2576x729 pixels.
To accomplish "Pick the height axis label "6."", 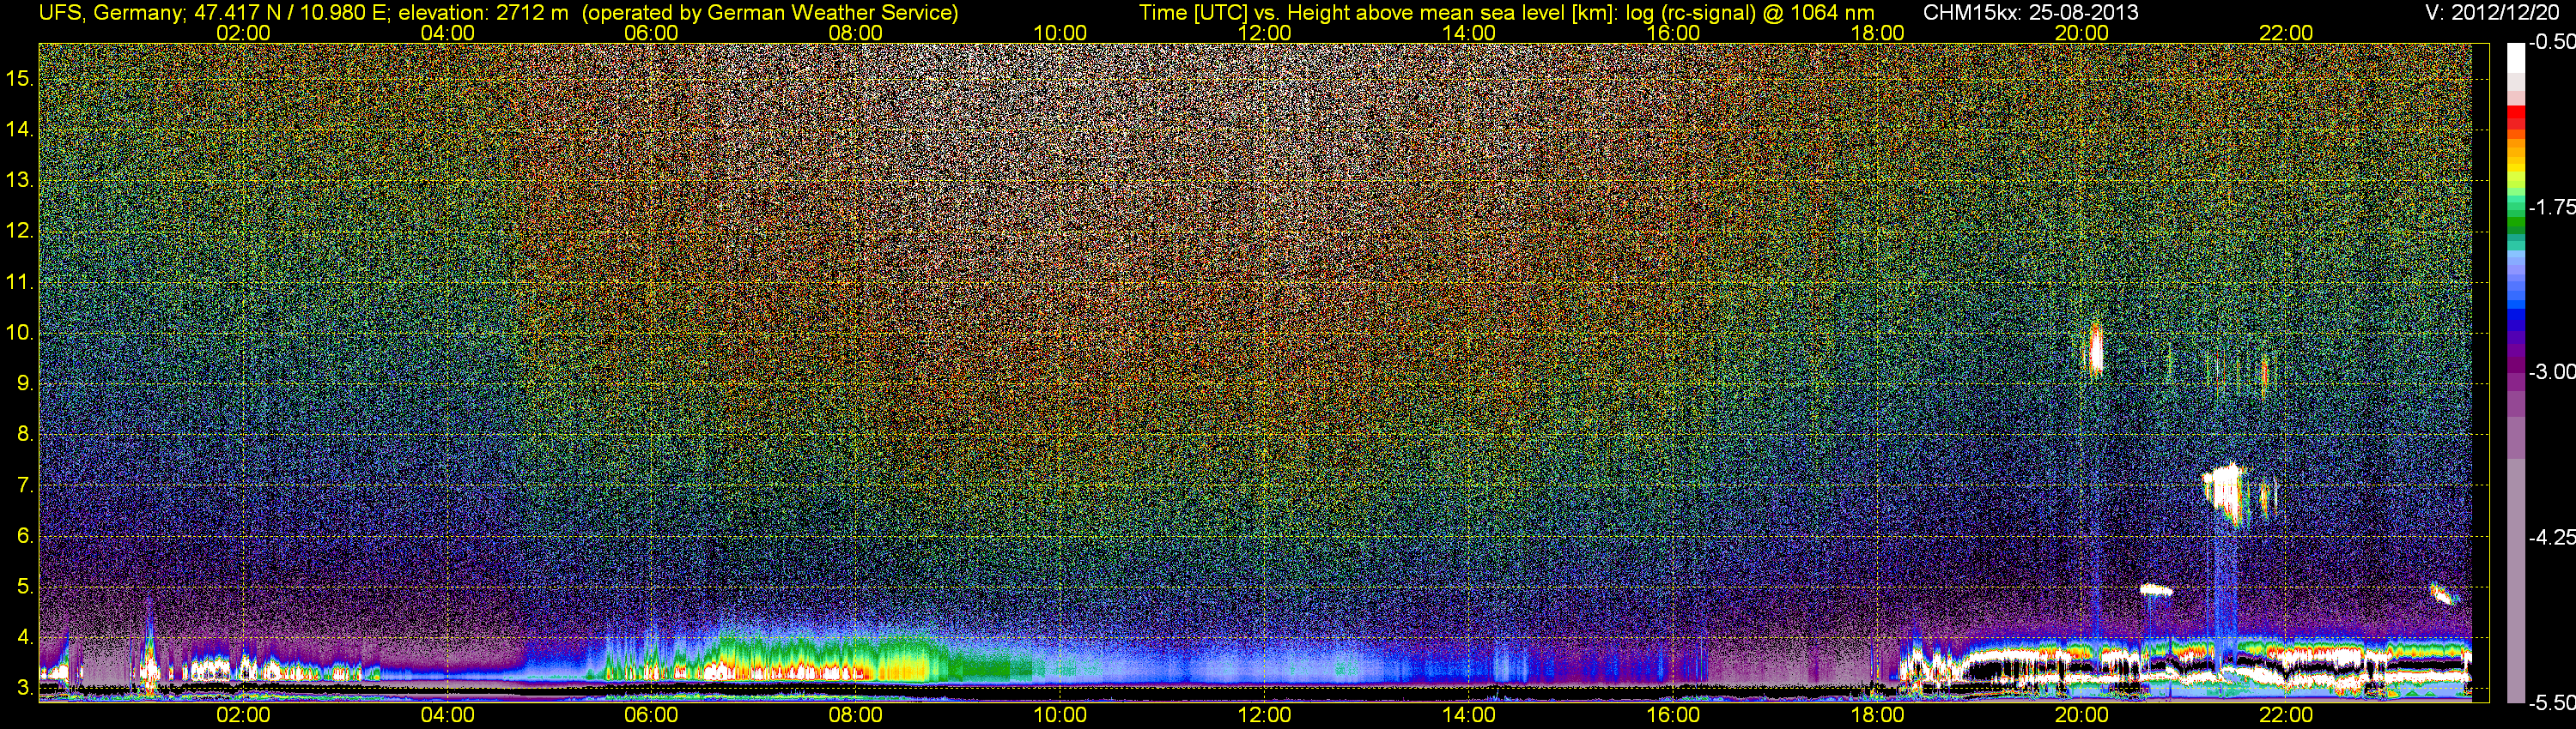I will coord(25,535).
